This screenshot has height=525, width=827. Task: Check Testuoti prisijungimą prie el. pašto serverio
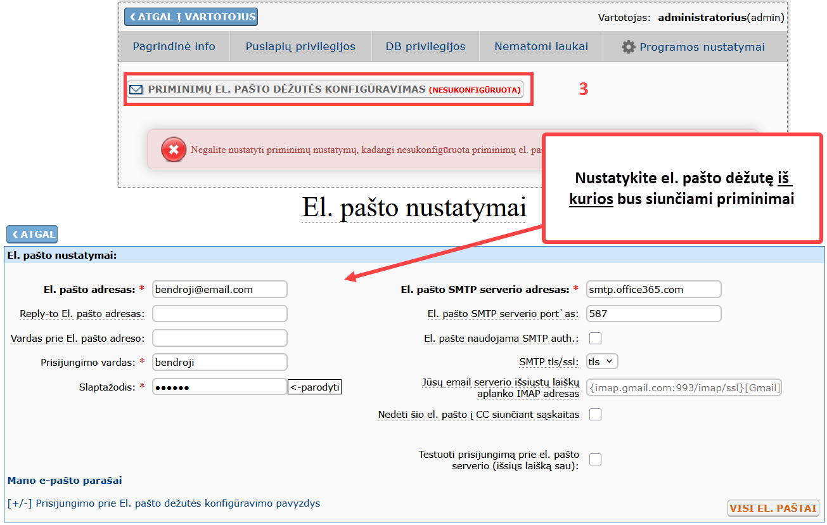click(x=595, y=460)
